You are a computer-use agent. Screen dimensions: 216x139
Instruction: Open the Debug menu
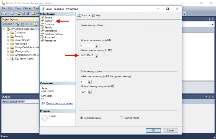27,8
